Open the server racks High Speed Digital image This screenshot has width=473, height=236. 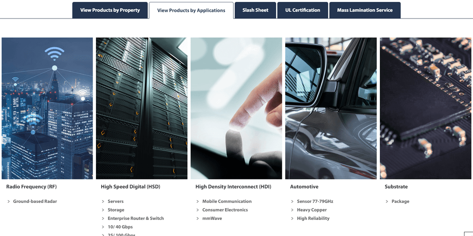(x=142, y=109)
